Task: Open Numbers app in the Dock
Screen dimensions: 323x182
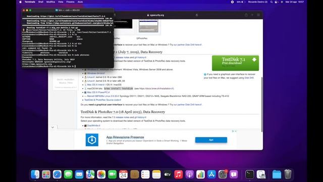Action: (x=200, y=174)
